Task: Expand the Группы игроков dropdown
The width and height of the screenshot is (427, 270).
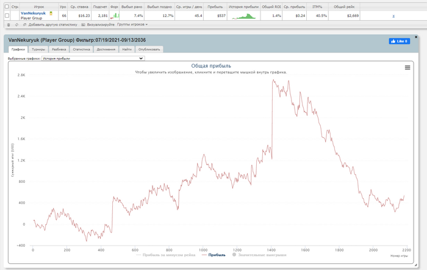Action: (x=132, y=24)
